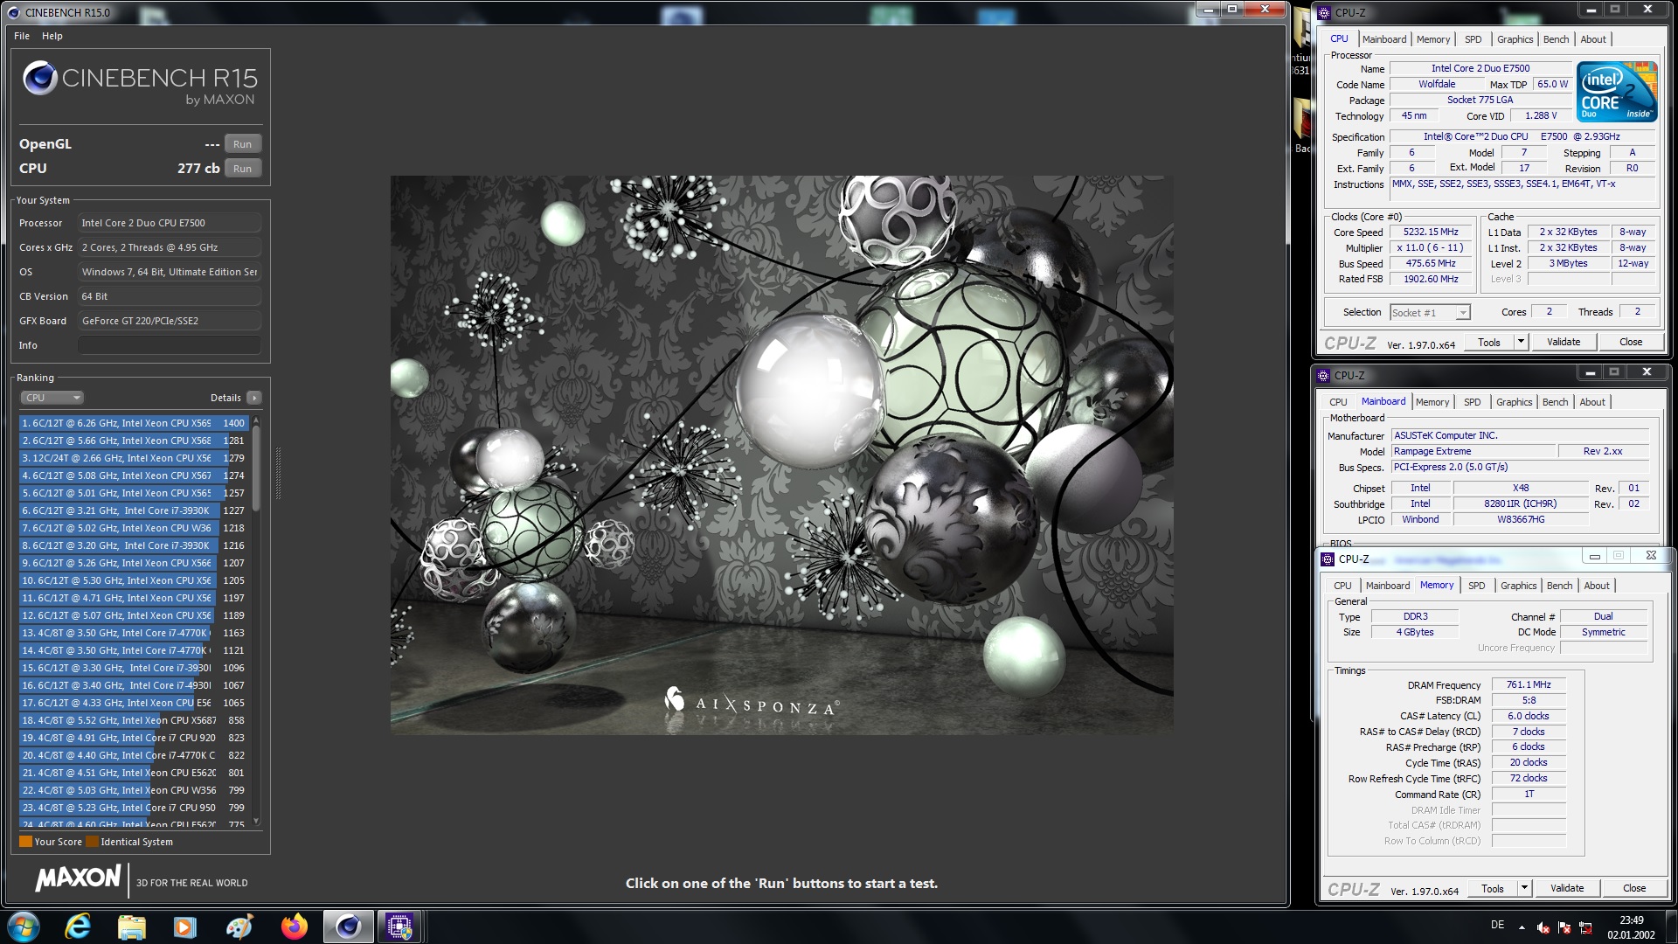Click the Mainboard tab in the CPU-Z processor window

point(1383,39)
